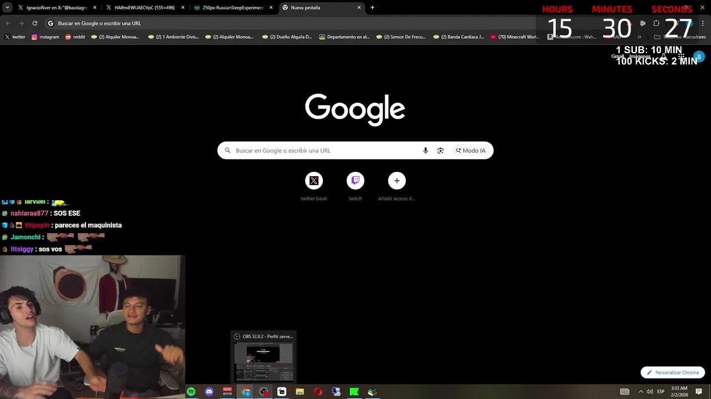Reload the current page

(34, 23)
